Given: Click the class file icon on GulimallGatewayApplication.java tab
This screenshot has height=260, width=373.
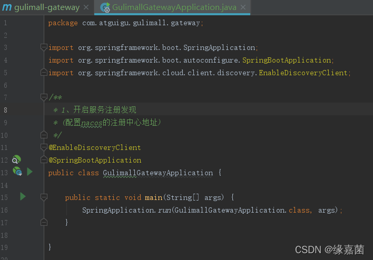Looking at the screenshot, I should (105, 7).
